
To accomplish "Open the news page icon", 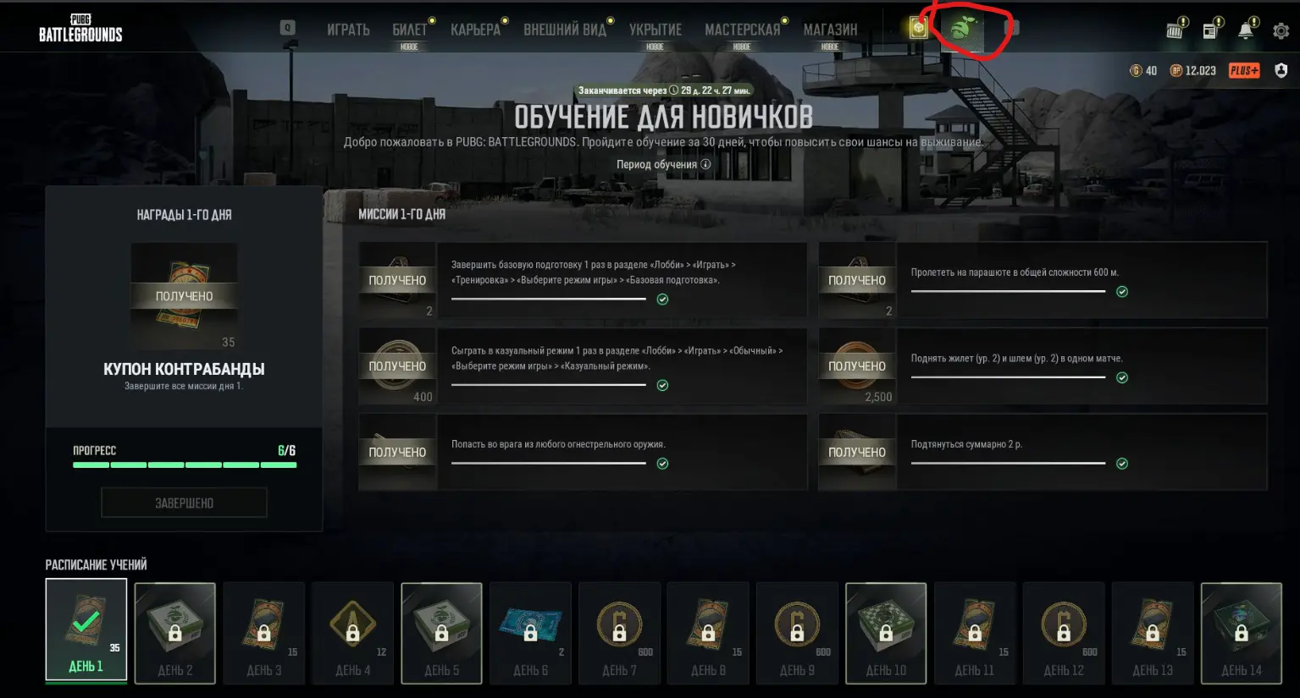I will pos(1211,30).
